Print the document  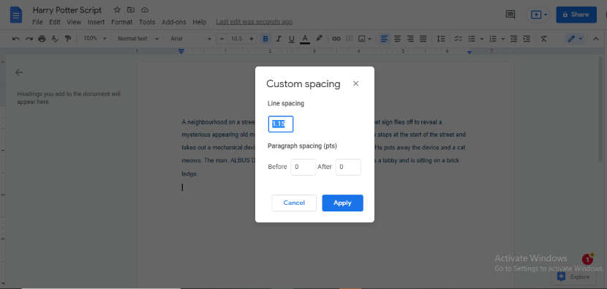pos(42,39)
